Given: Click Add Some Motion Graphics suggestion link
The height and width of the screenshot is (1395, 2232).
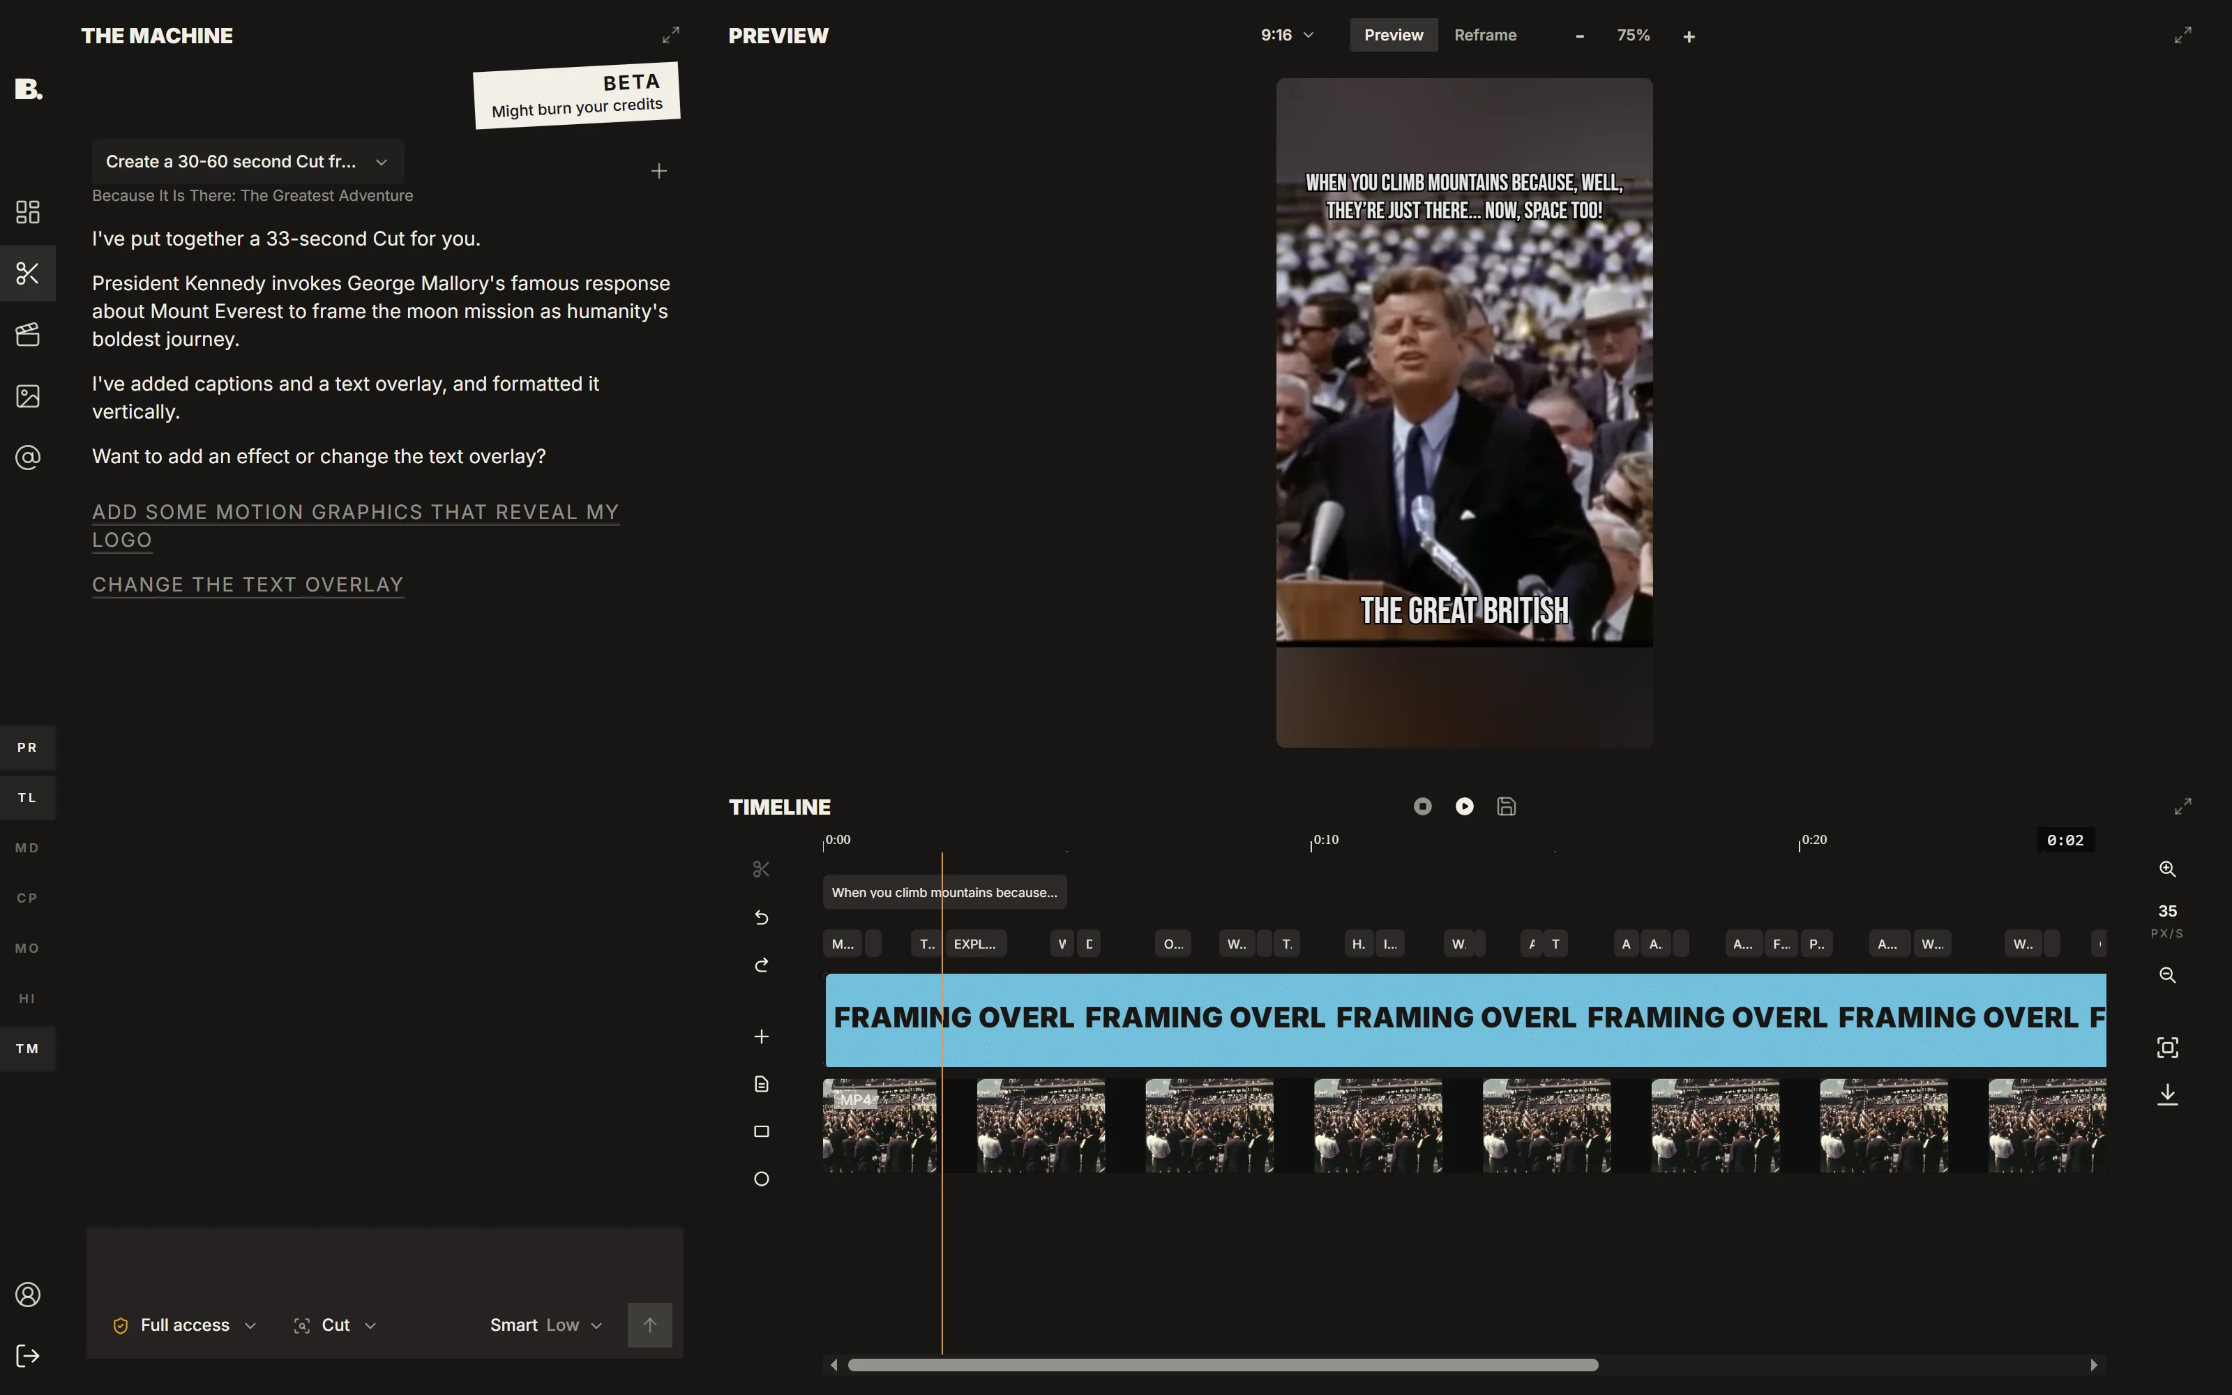Looking at the screenshot, I should coord(355,526).
